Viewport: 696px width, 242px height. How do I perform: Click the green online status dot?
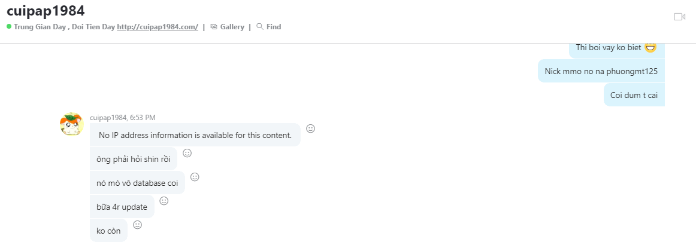(9, 27)
